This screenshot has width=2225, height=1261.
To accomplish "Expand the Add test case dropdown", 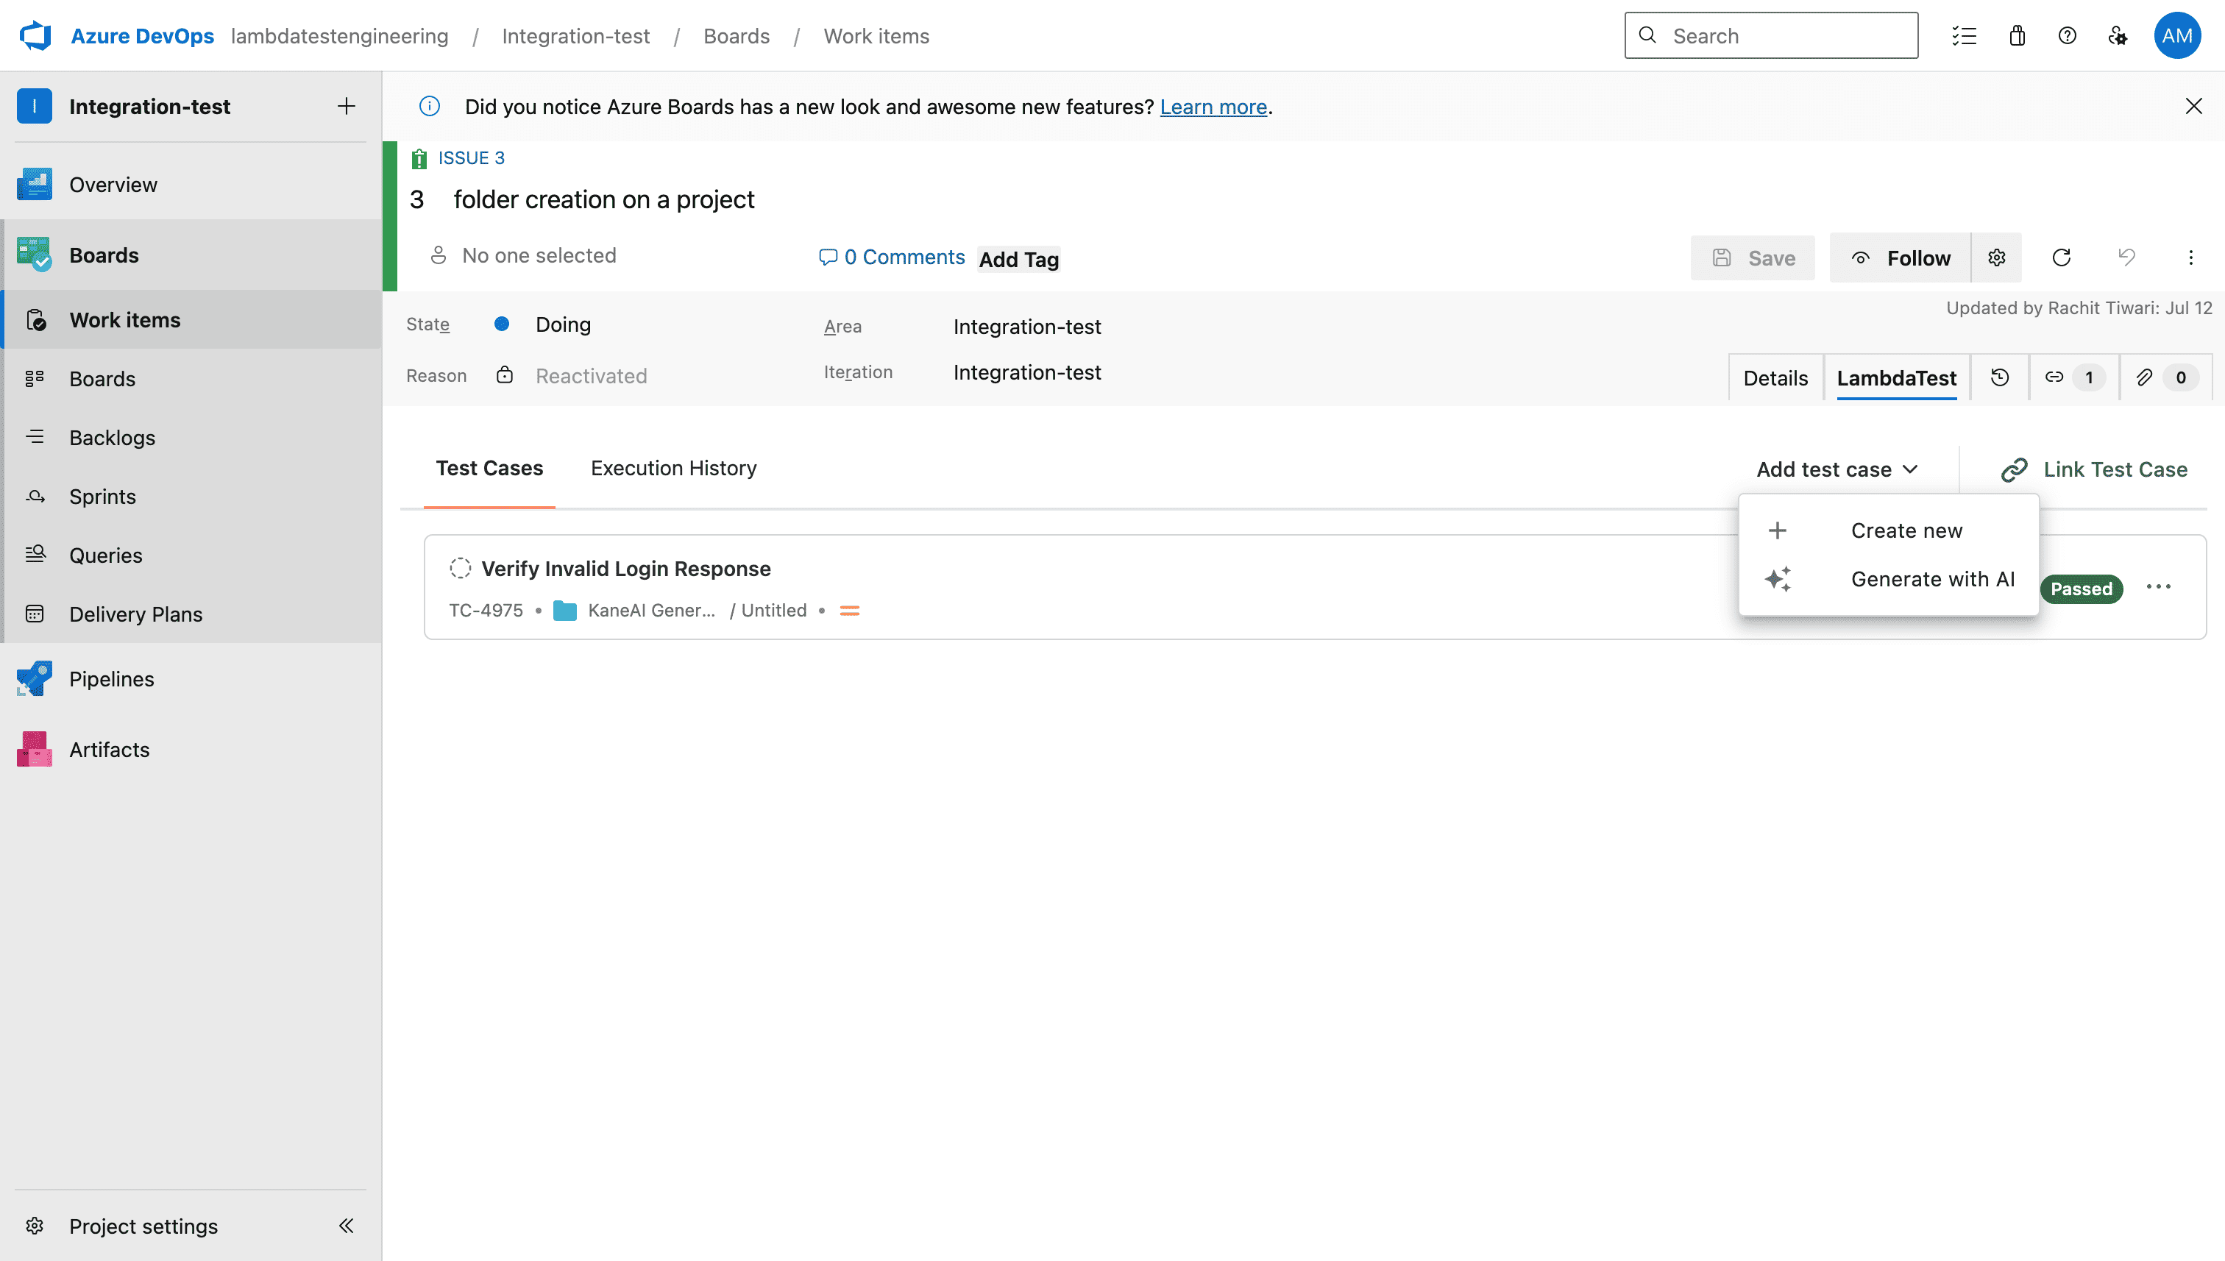I will tap(1839, 469).
